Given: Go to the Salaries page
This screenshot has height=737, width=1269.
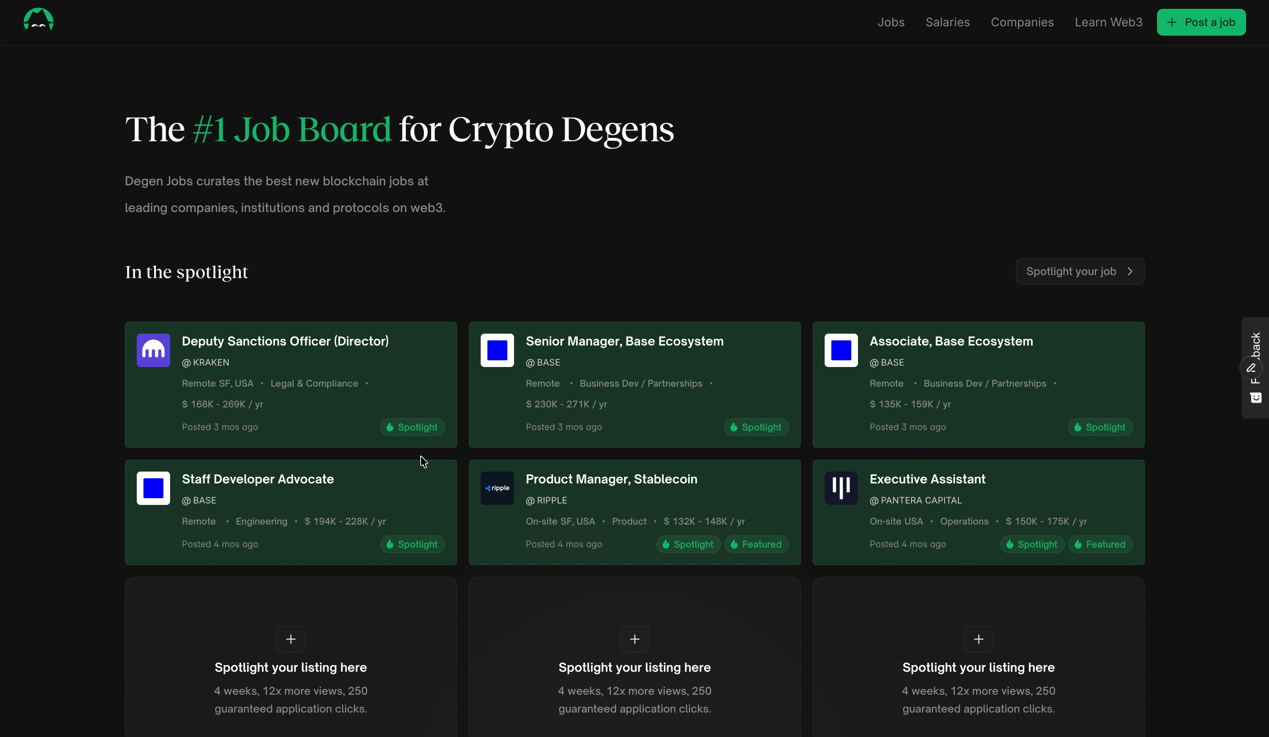Looking at the screenshot, I should pos(947,22).
